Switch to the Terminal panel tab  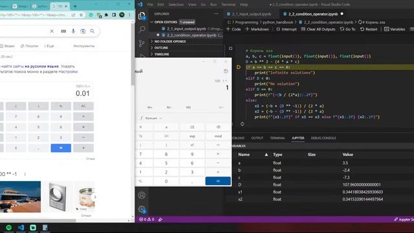point(278,138)
